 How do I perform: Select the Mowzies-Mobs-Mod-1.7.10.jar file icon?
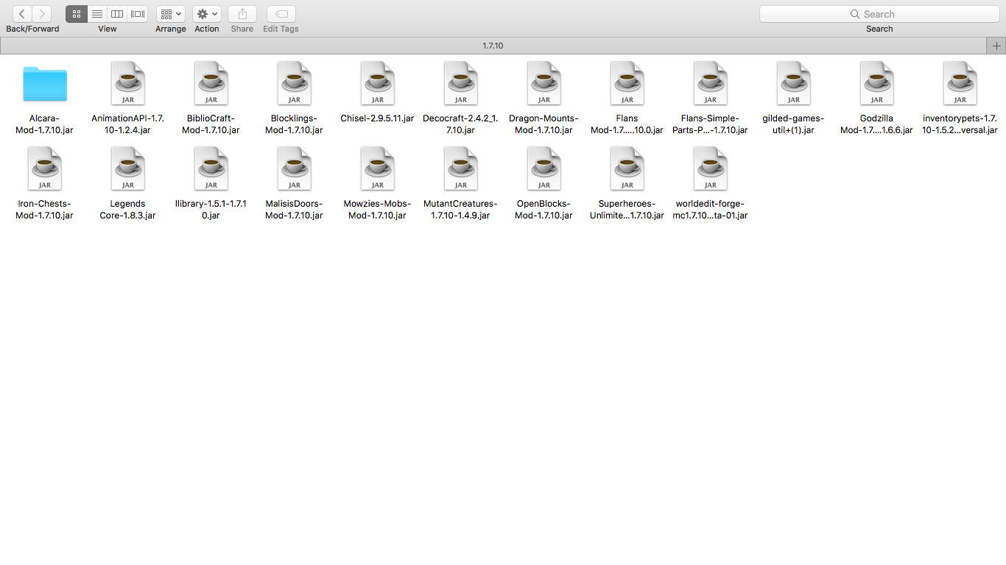pos(378,168)
